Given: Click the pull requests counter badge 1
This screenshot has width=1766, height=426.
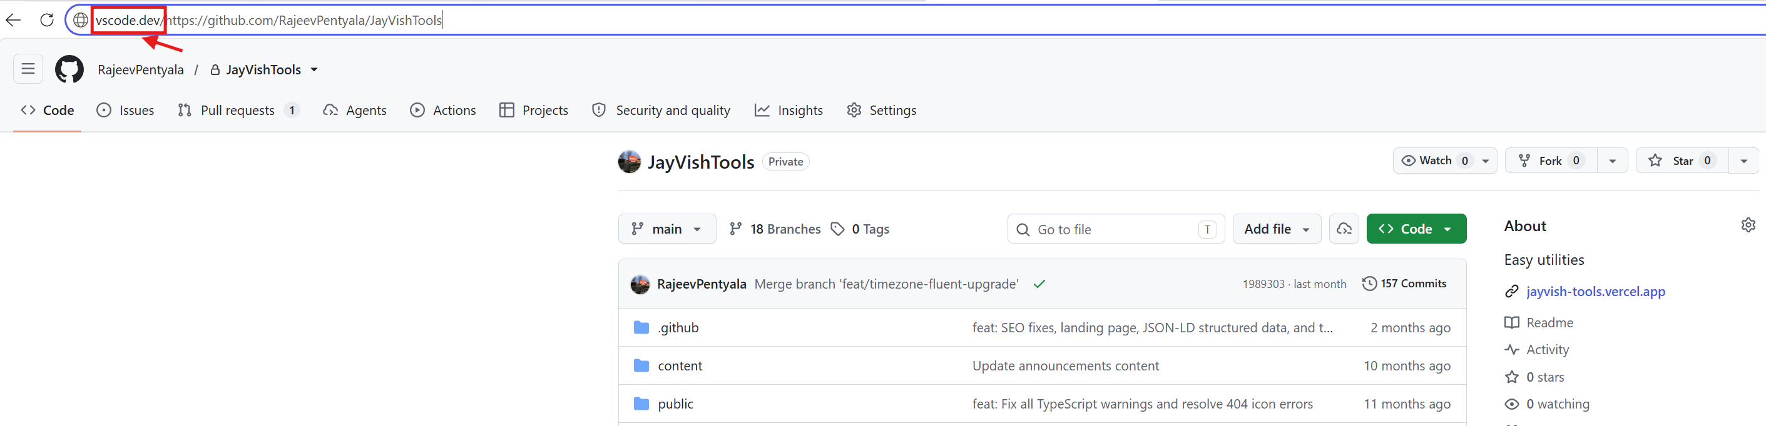Looking at the screenshot, I should [292, 110].
